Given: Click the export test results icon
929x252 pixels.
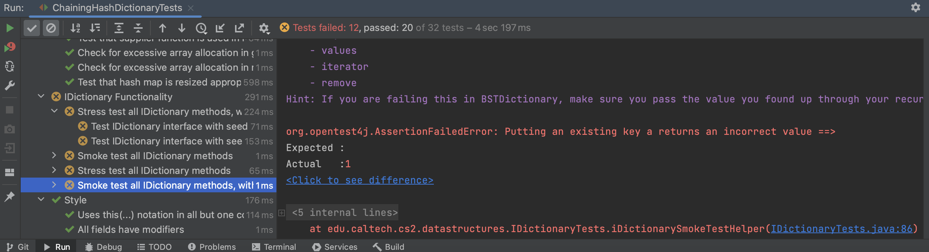Looking at the screenshot, I should (239, 28).
